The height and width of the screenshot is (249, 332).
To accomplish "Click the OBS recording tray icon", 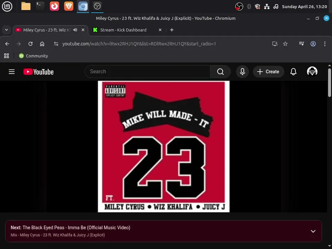I will (x=239, y=7).
